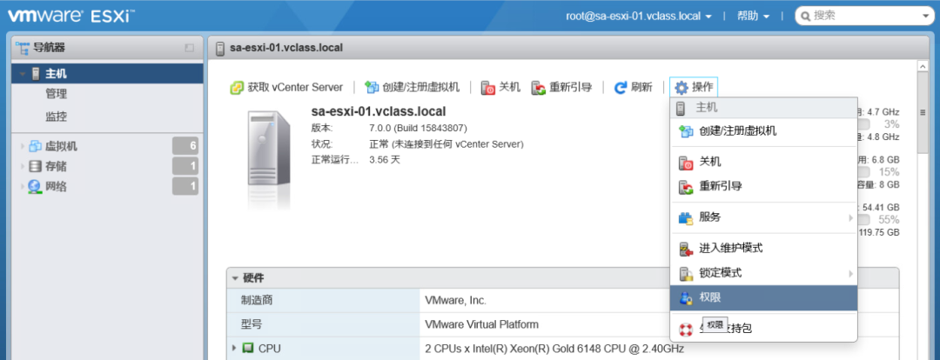Click the 进入维护模式 menu icon
The height and width of the screenshot is (360, 940).
(686, 249)
